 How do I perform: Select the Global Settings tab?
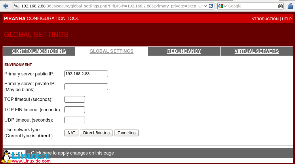click(111, 51)
